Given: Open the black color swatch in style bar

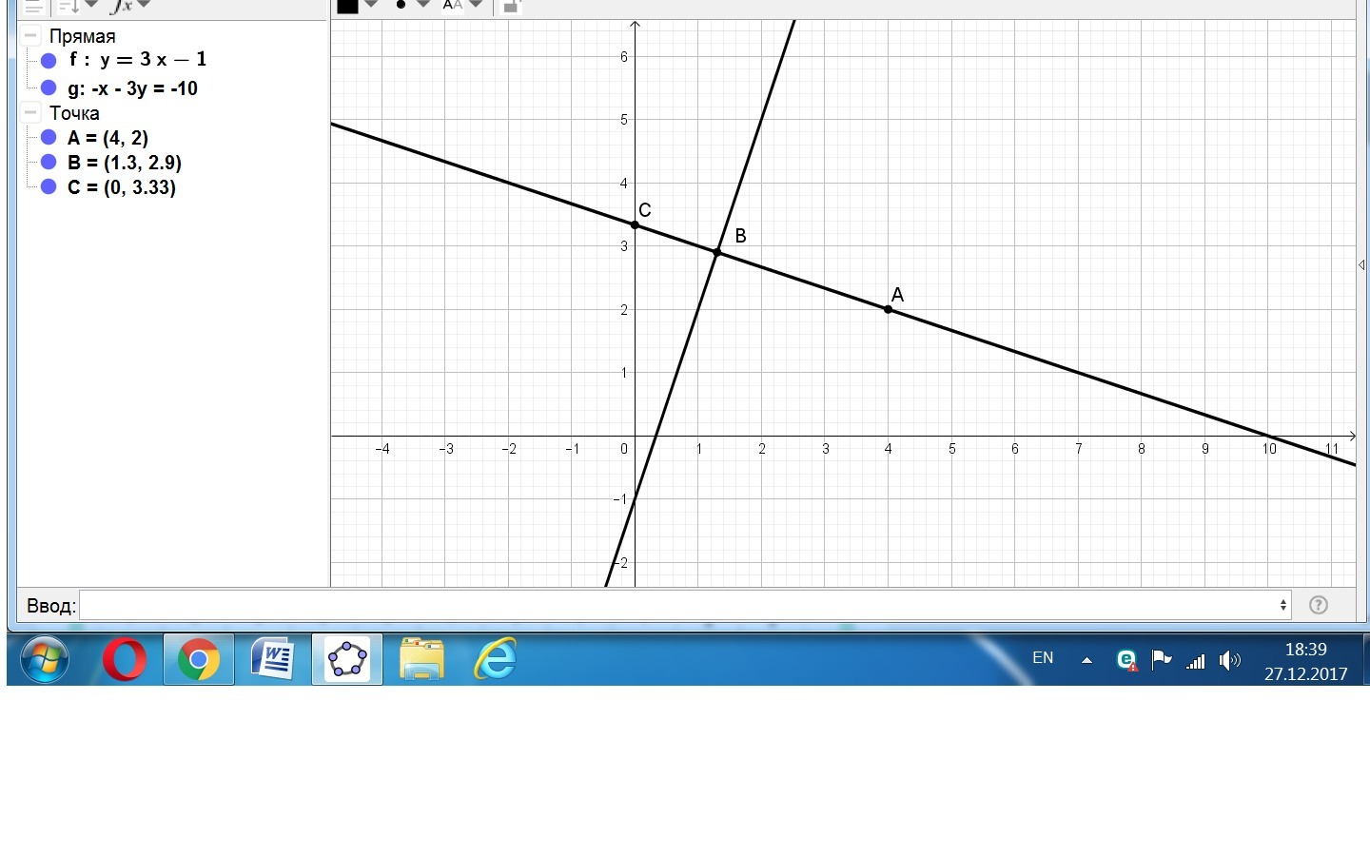Looking at the screenshot, I should pos(347,6).
